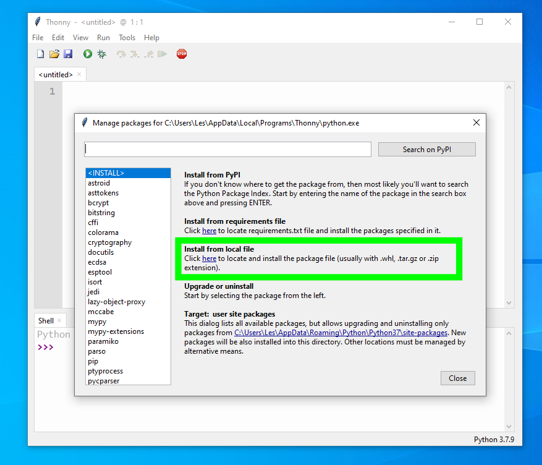Open the View menu
This screenshot has height=465, width=542.
(80, 37)
